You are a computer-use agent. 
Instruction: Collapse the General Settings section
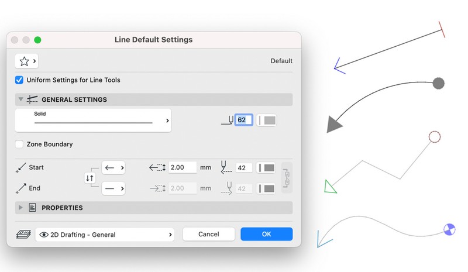point(21,99)
